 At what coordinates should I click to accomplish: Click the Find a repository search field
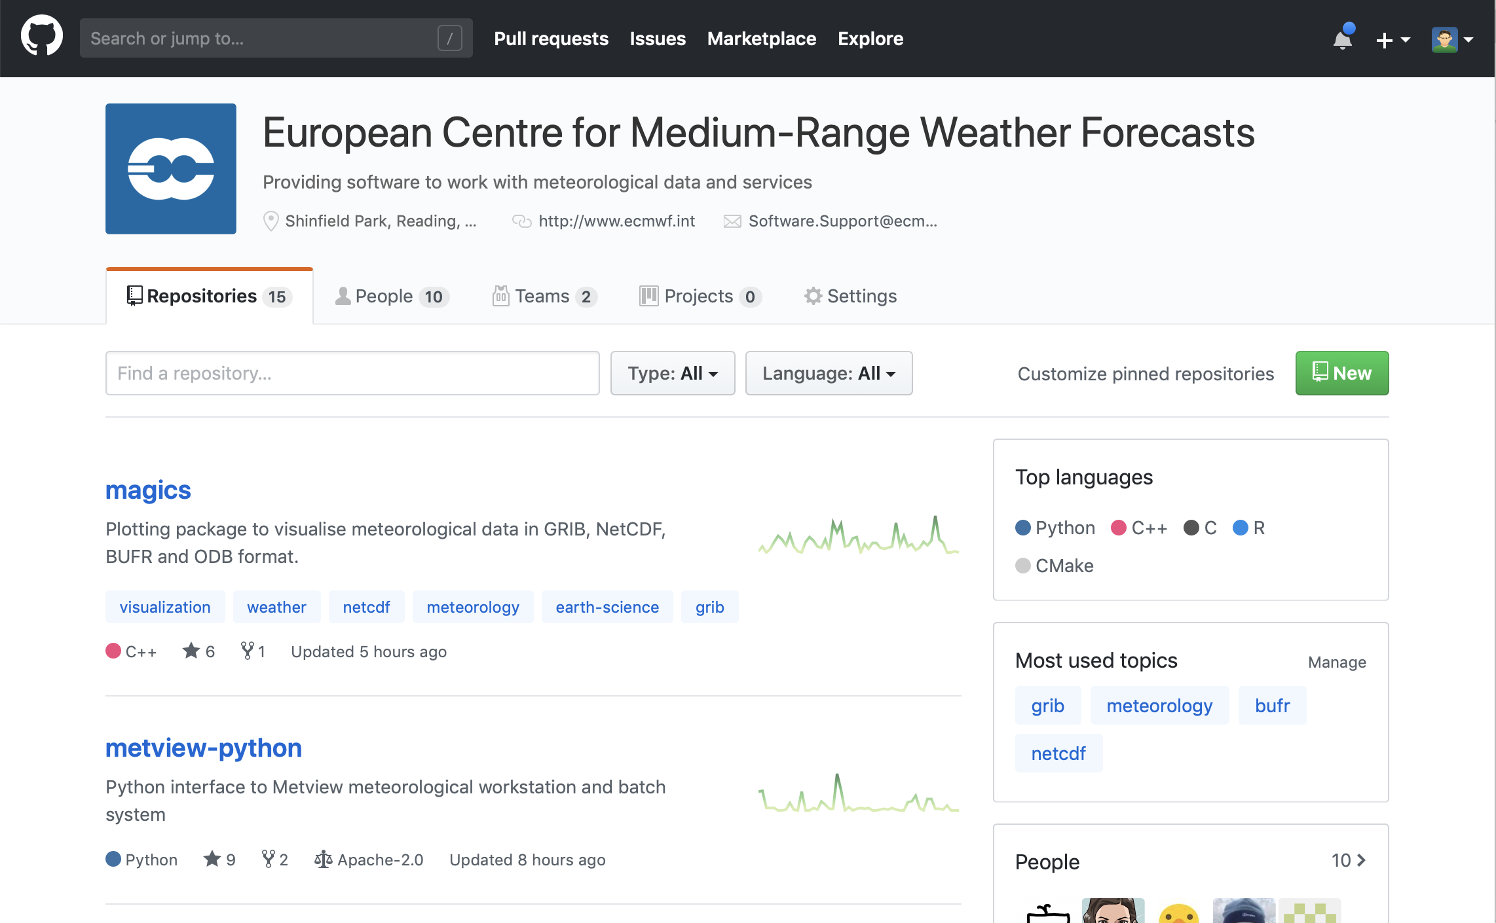(352, 373)
